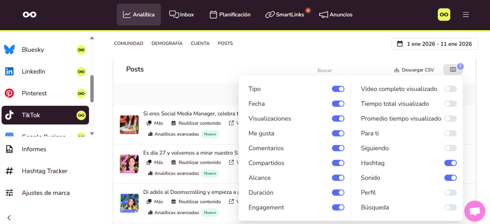Open the date range picker

click(x=434, y=44)
